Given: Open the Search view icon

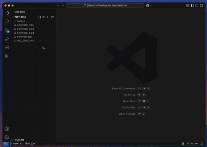Looking at the screenshot, I should (x=7, y=22).
